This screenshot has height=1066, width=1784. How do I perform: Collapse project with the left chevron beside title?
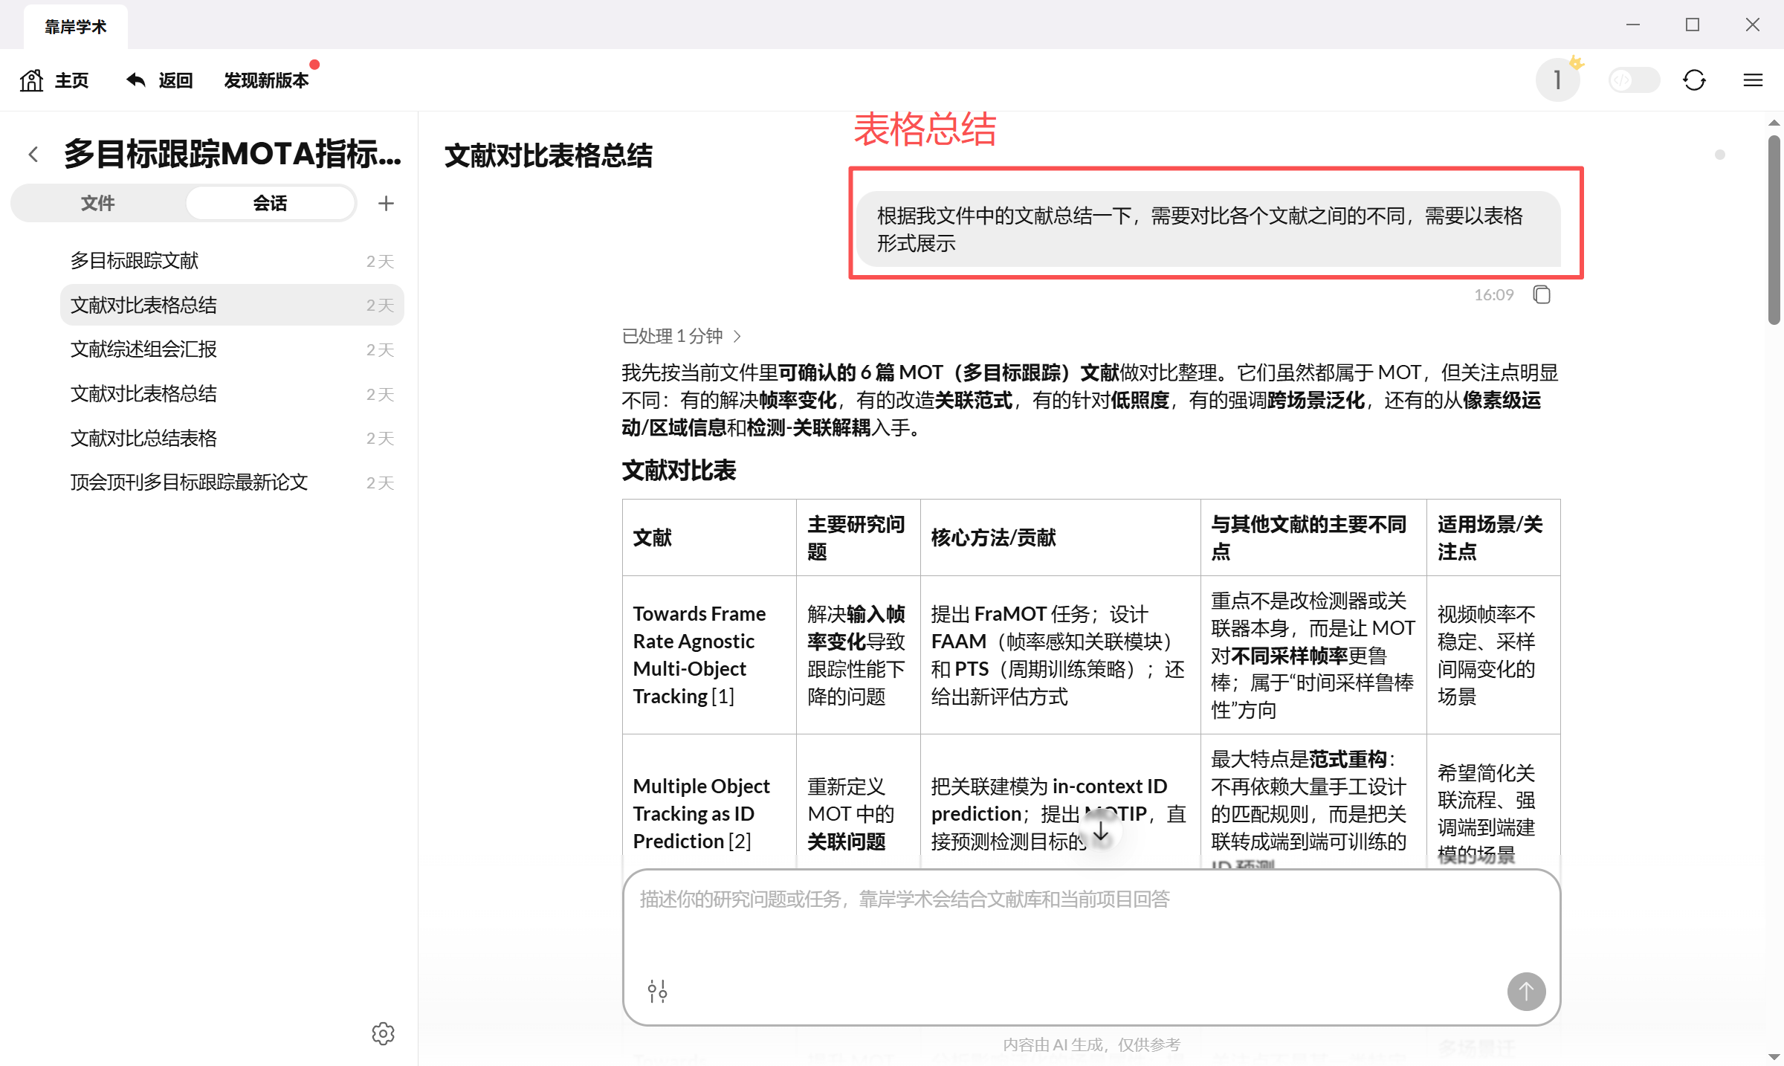click(33, 154)
